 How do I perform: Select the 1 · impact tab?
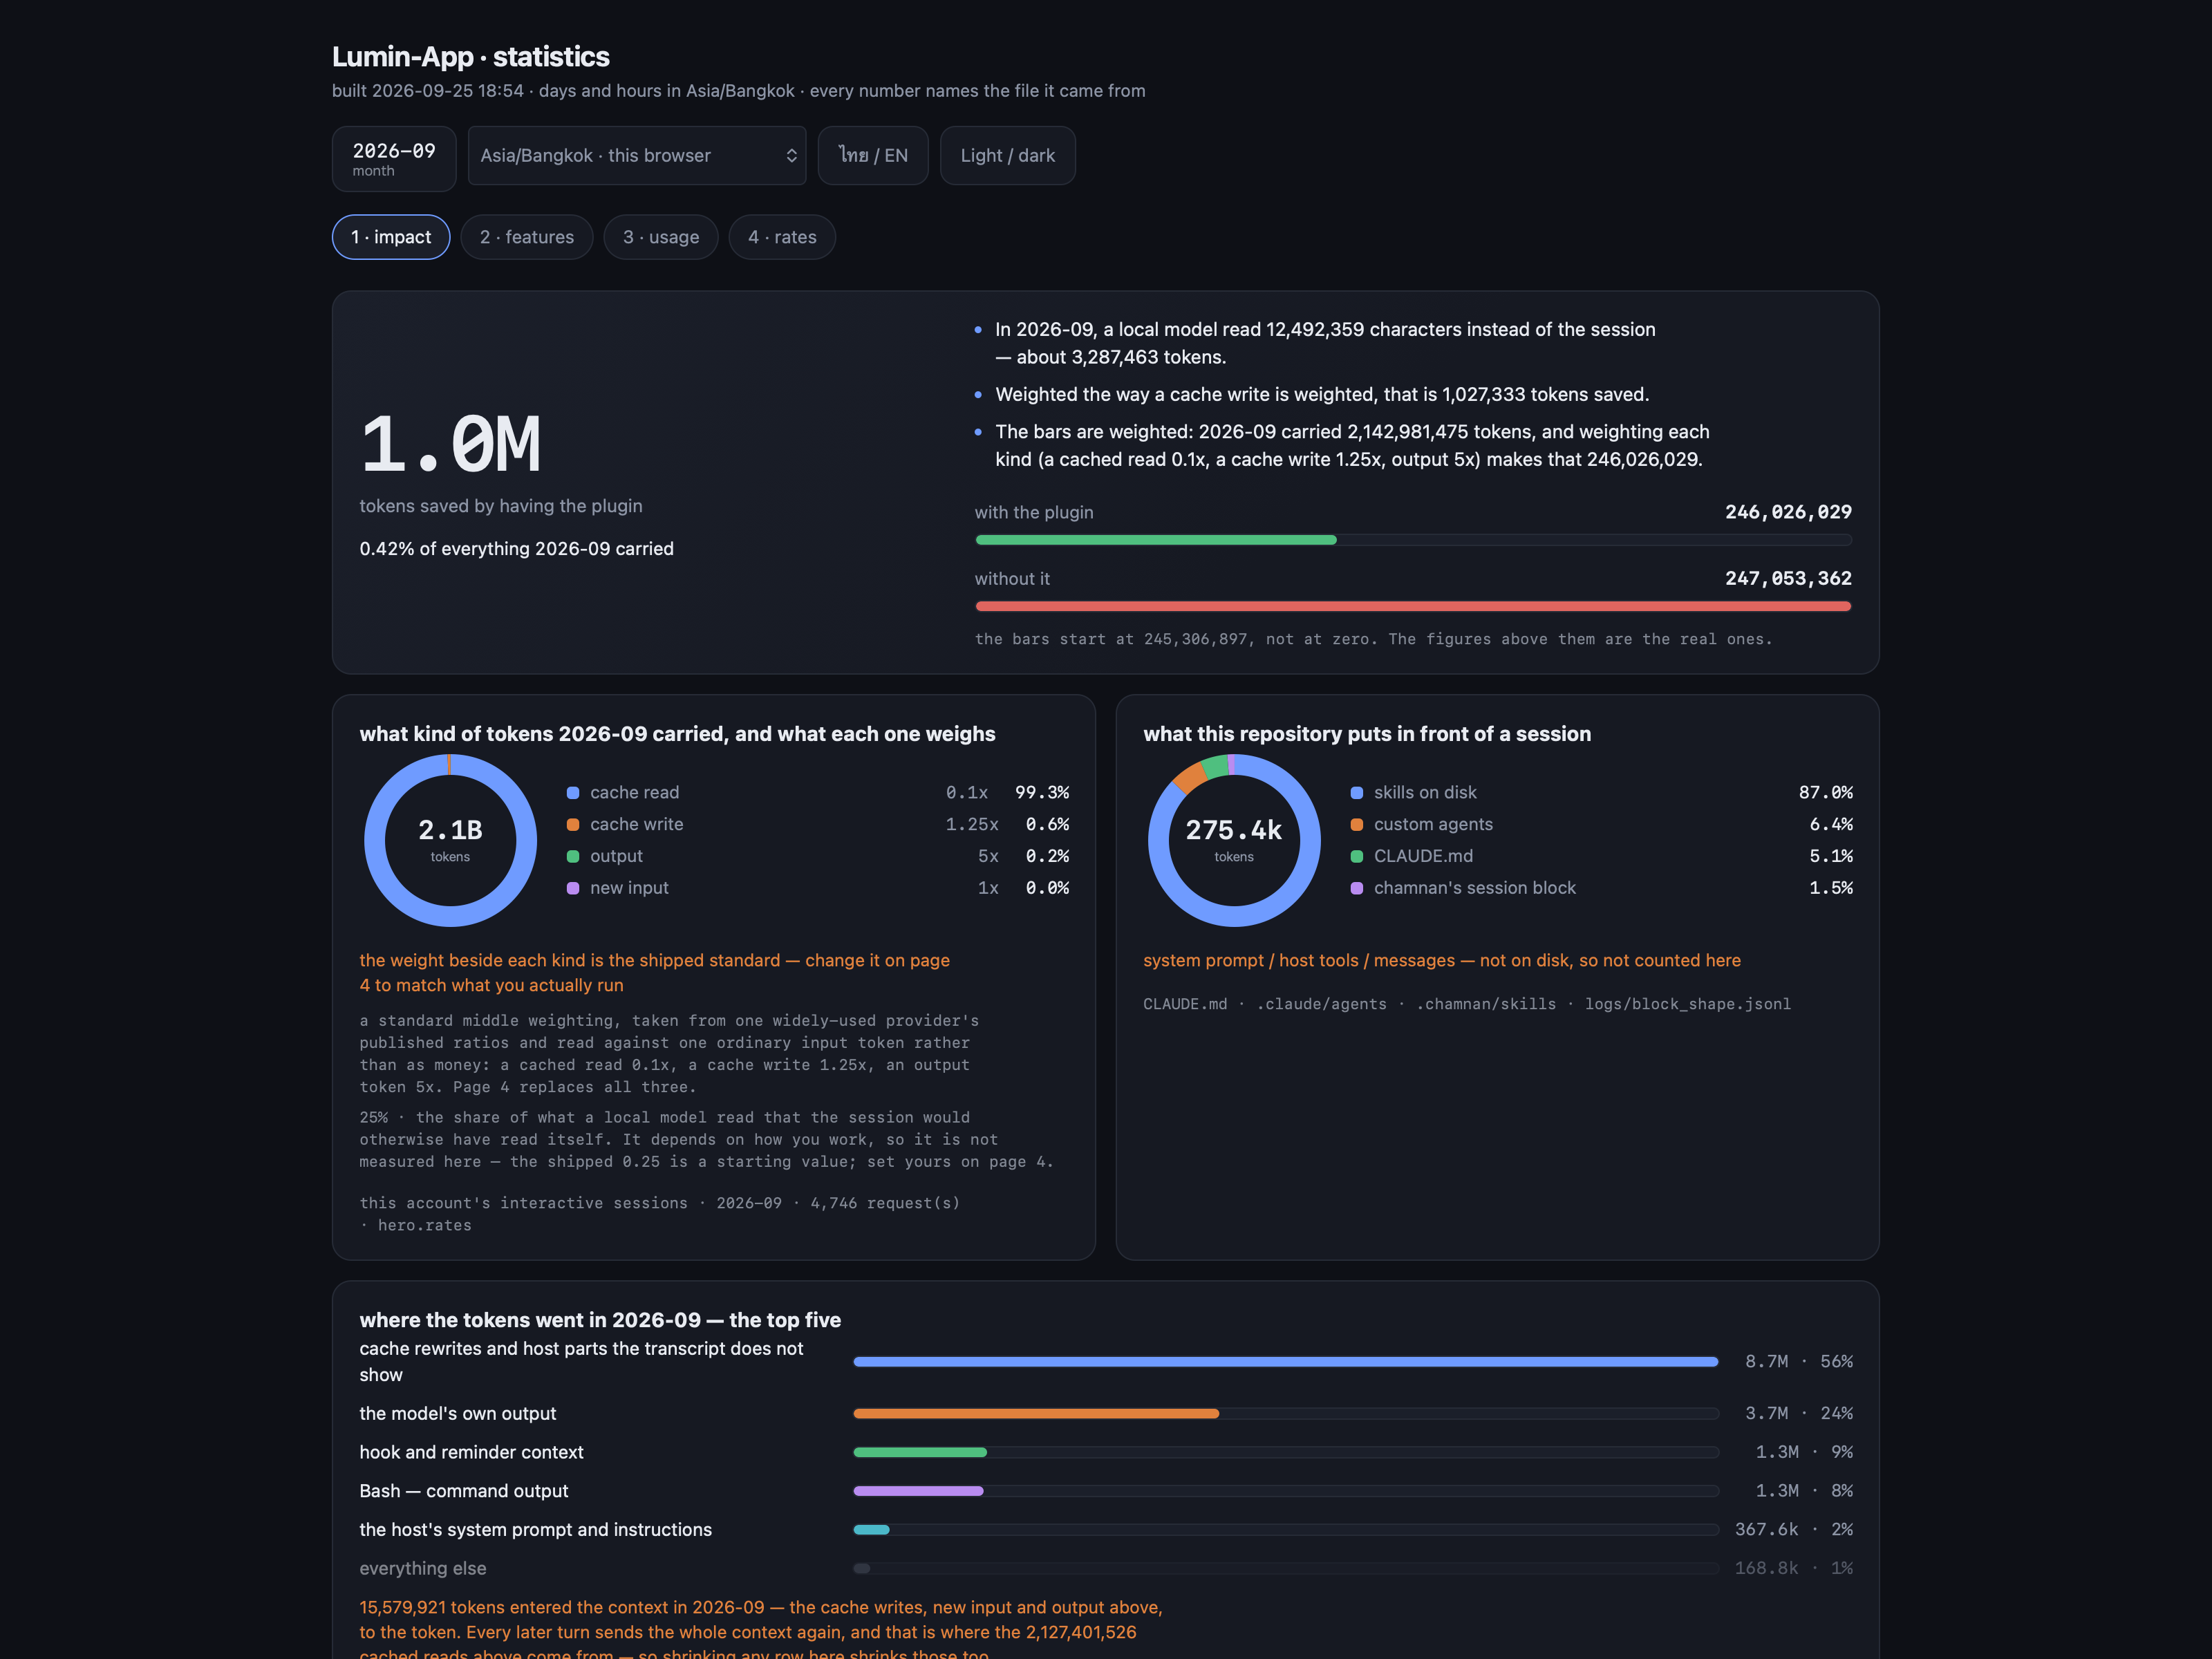coord(391,237)
